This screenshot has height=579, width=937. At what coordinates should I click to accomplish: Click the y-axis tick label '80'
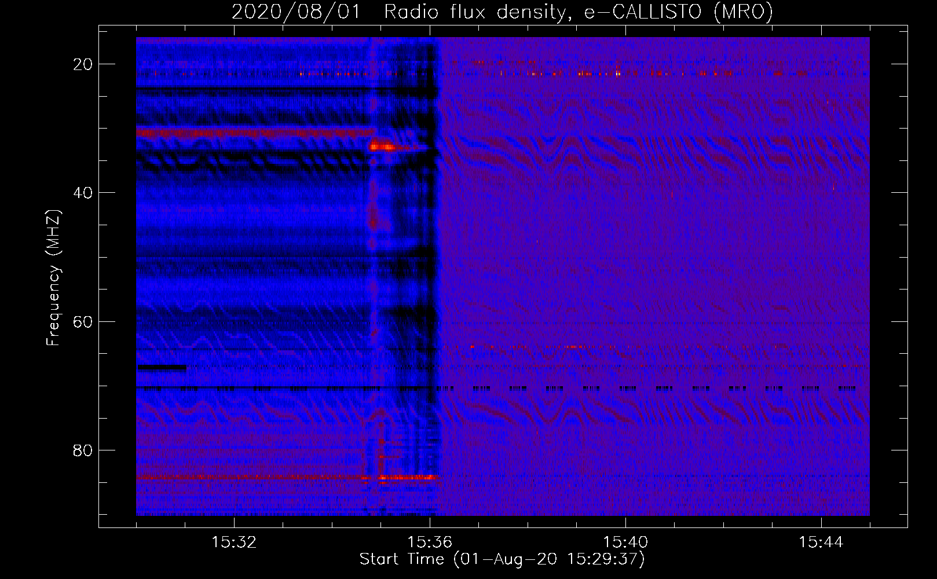[x=83, y=450]
